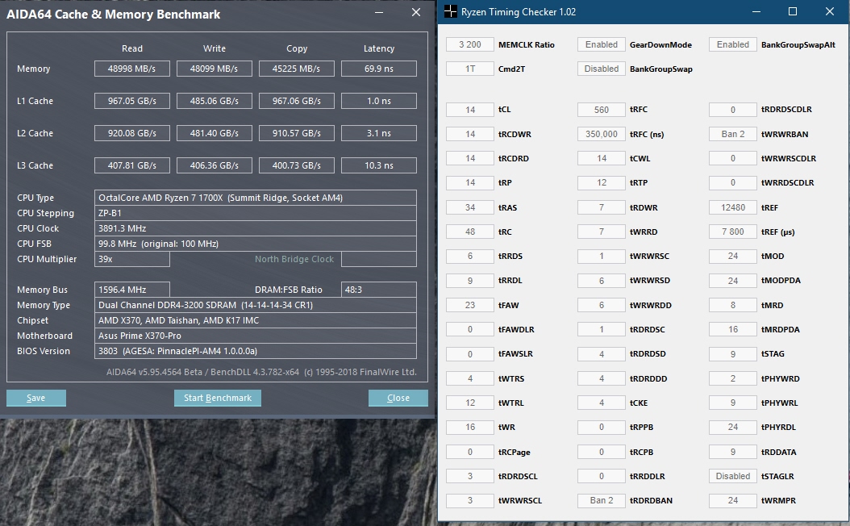Click the tRTP value 12

click(601, 183)
